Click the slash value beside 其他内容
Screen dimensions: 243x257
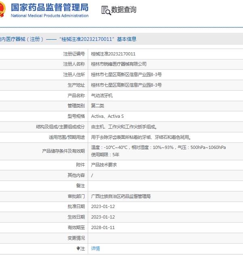click(x=92, y=175)
